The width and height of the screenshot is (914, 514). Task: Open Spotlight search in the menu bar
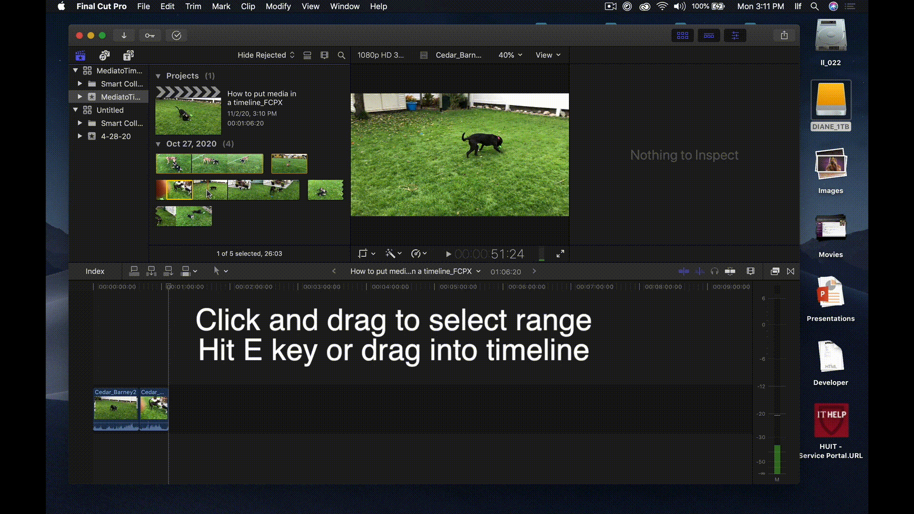click(815, 6)
